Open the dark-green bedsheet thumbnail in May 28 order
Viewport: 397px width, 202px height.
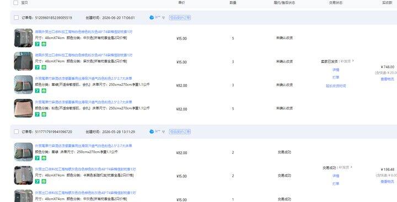click(24, 152)
